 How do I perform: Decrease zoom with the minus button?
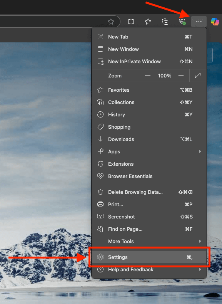148,76
